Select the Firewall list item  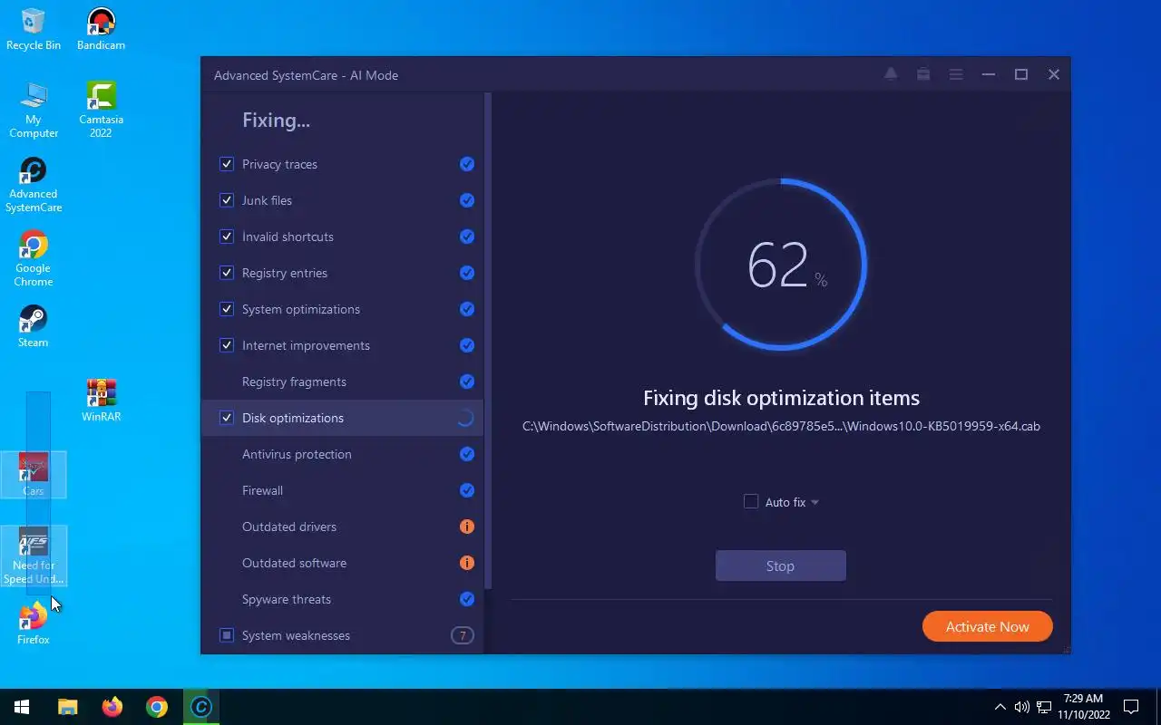tap(342, 490)
